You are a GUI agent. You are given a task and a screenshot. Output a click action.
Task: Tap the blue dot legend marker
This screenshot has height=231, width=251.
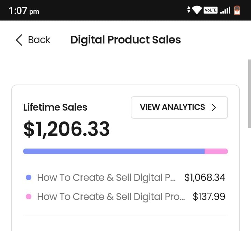pyautogui.click(x=29, y=177)
